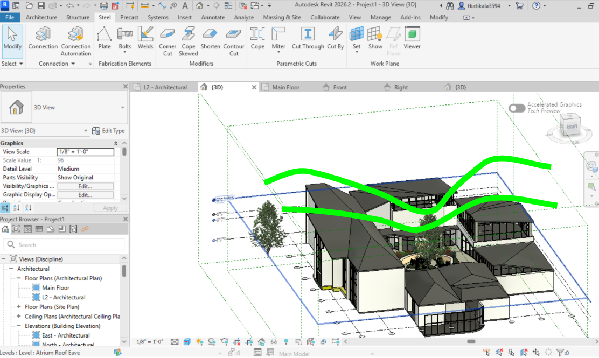The width and height of the screenshot is (599, 358).
Task: Open the 3D View type selector dropdown
Action: 123,107
